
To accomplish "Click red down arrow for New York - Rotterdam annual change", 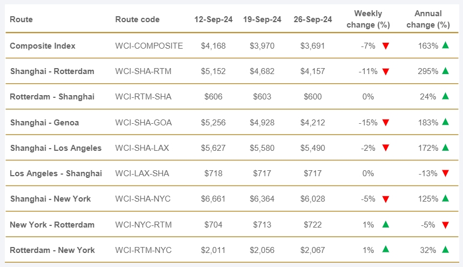I will [x=445, y=225].
